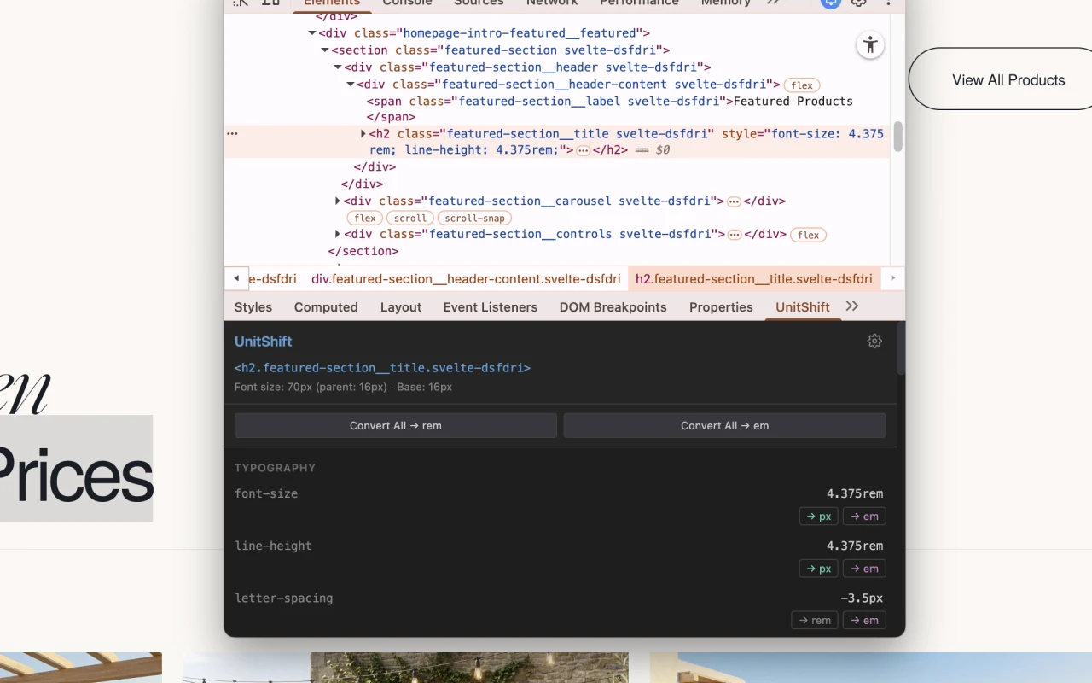1092x683 pixels.
Task: Click the View All Products button
Action: click(x=1008, y=79)
